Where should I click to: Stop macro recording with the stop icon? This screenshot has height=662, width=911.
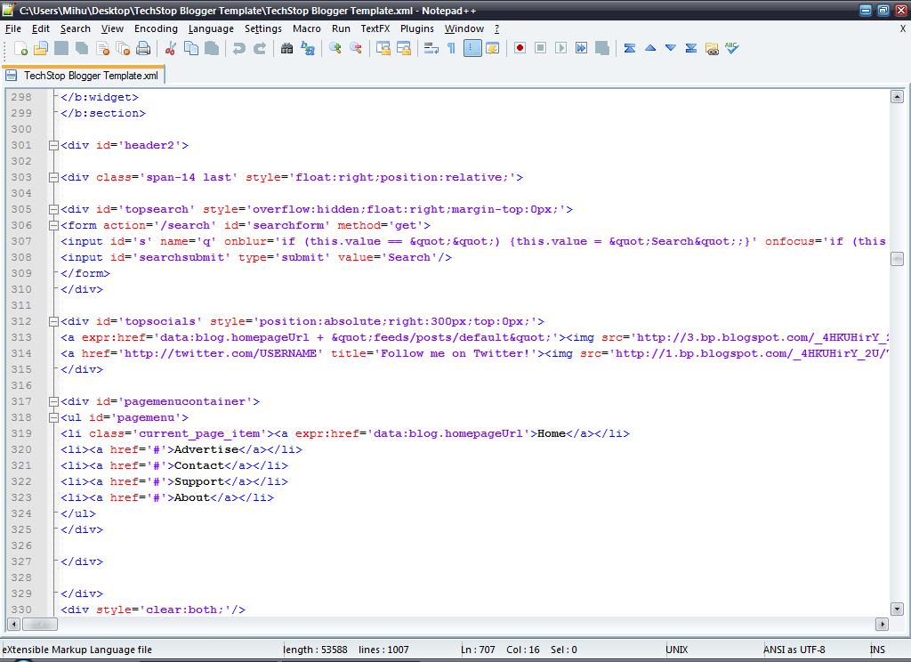pyautogui.click(x=540, y=49)
